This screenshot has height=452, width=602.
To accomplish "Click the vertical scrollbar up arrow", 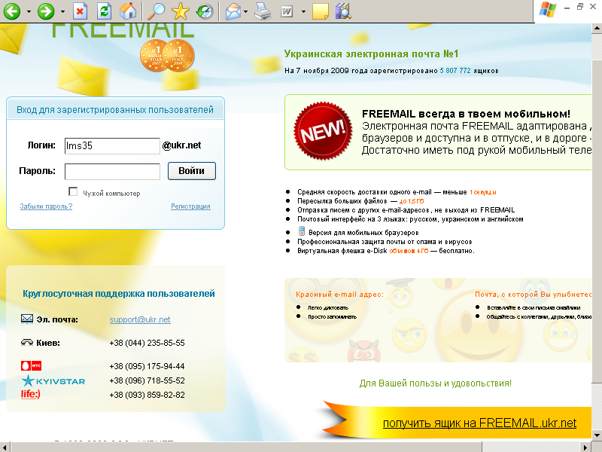I will pos(597,28).
